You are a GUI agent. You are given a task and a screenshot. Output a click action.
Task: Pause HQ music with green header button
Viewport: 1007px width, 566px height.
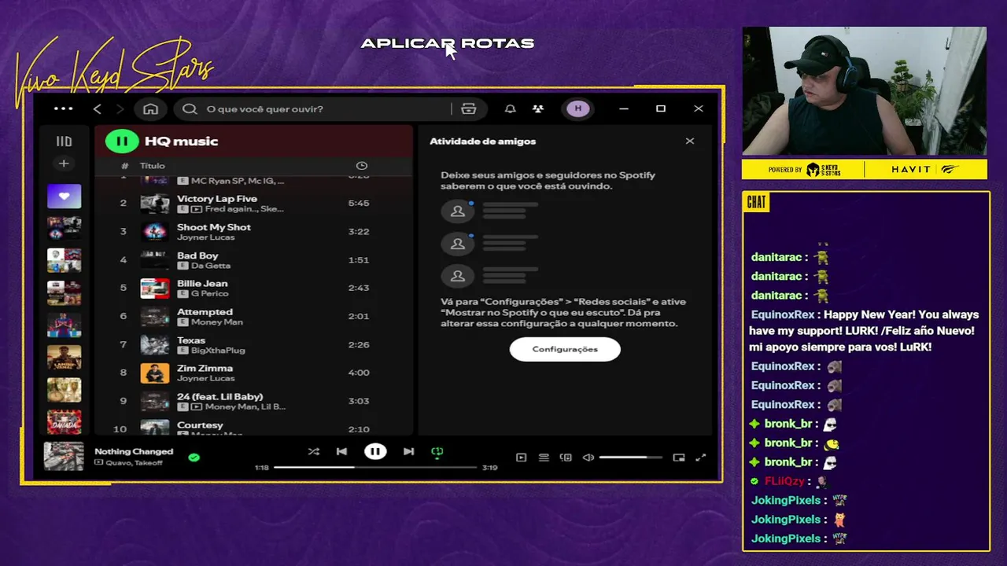tap(122, 141)
